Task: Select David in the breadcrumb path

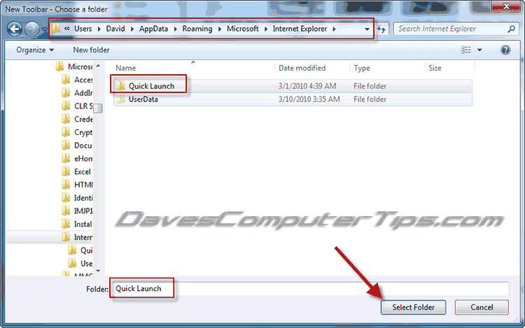Action: 115,29
